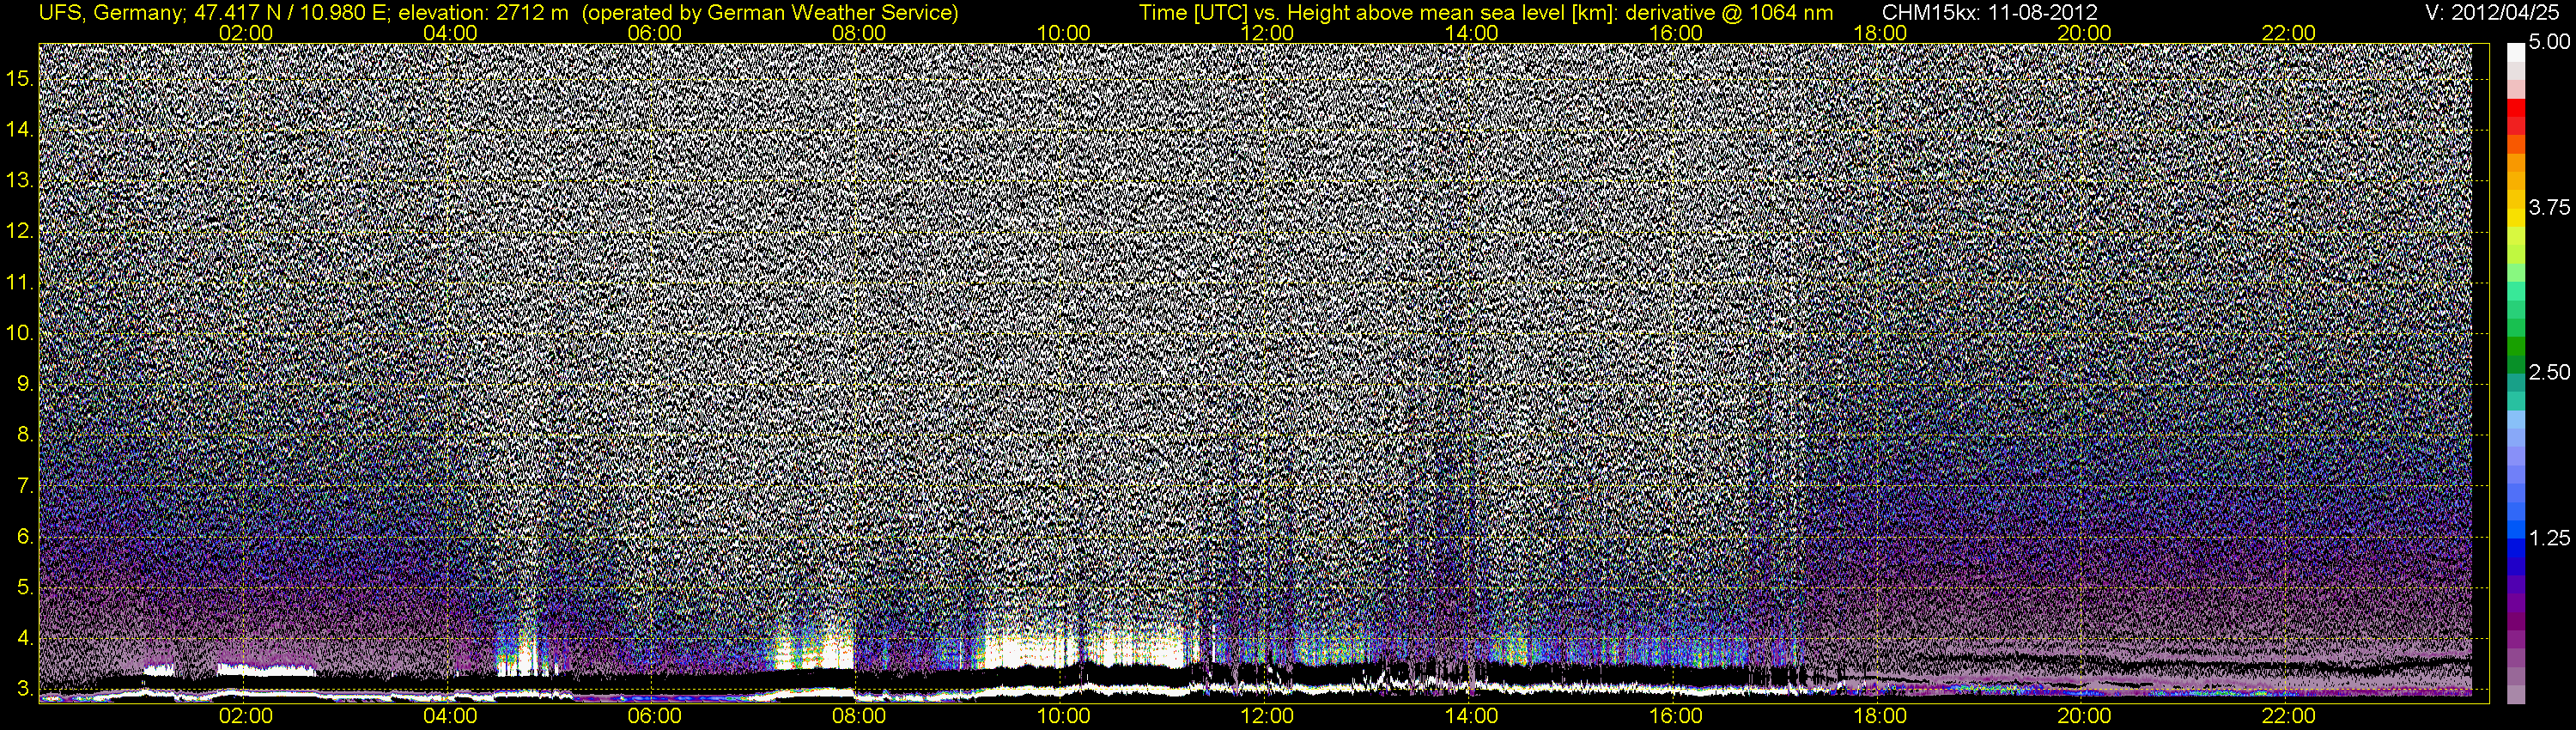This screenshot has height=730, width=2576.
Task: Click the 5 km height axis label
Action: tap(25, 588)
